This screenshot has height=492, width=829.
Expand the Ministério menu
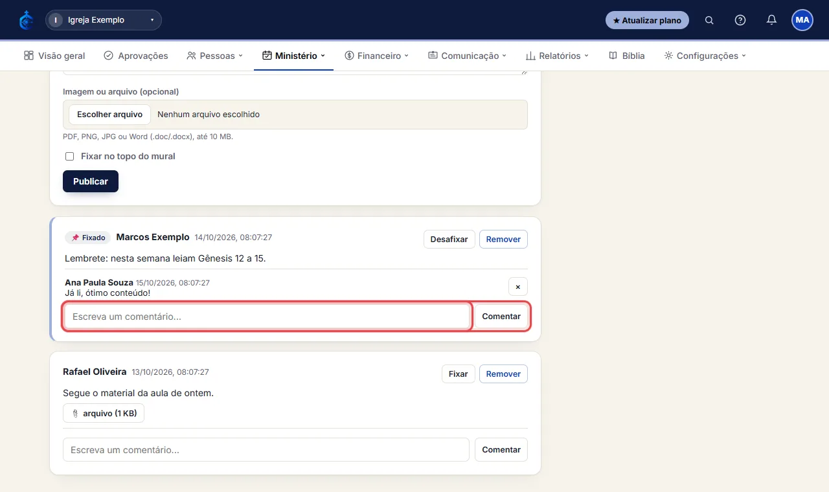click(293, 56)
